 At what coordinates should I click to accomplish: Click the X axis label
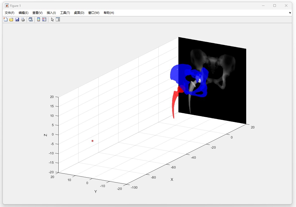point(172,179)
